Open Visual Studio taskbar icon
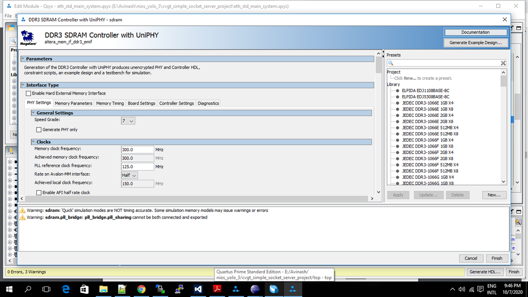 pyautogui.click(x=198, y=289)
